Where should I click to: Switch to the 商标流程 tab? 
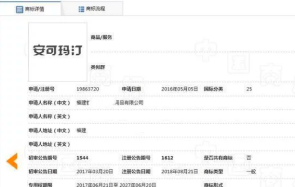[x=92, y=9]
